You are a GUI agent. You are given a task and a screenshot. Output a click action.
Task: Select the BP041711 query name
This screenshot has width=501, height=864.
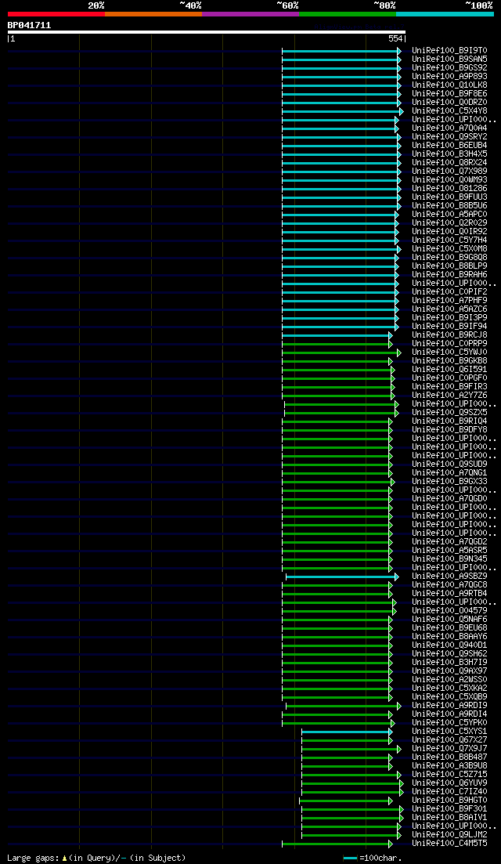tap(29, 25)
